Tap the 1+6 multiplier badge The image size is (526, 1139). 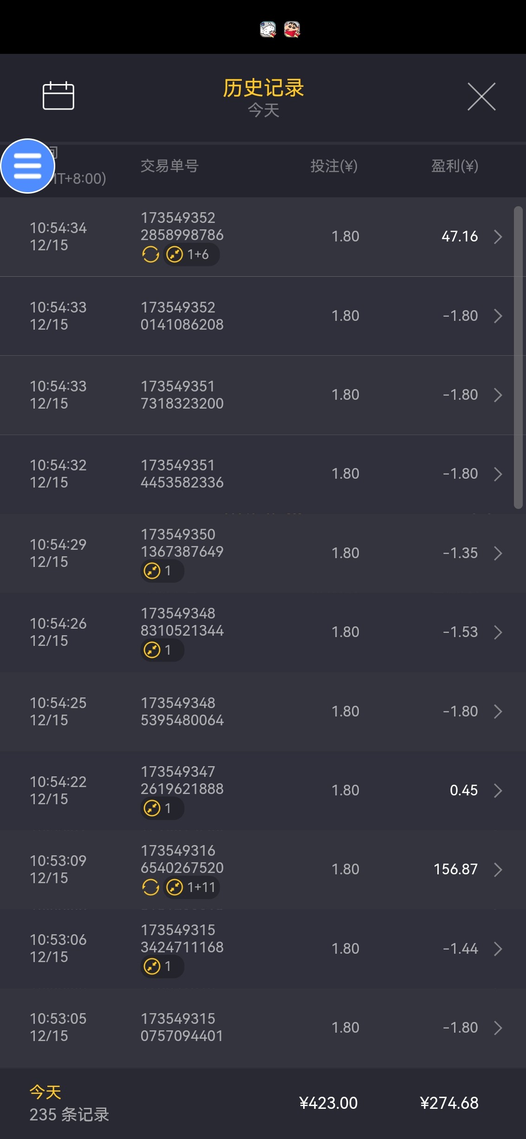[191, 254]
